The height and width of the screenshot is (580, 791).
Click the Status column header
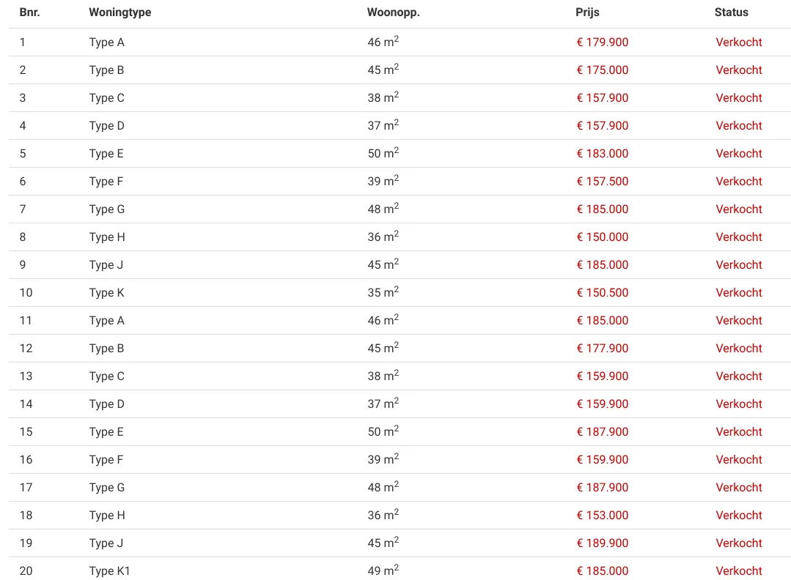pos(732,12)
